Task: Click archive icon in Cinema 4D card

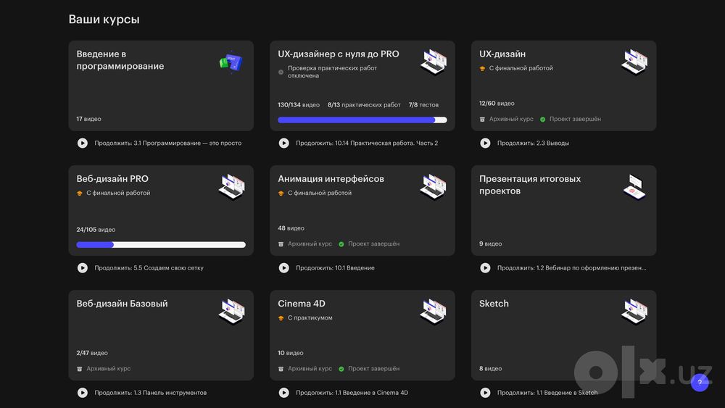Action: click(281, 369)
